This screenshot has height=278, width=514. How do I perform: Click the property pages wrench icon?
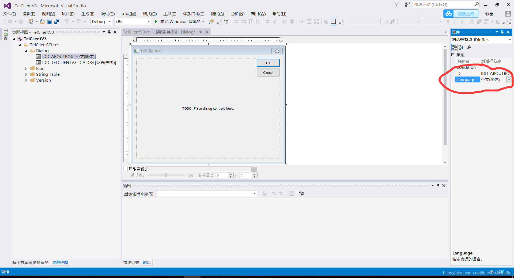(469, 47)
